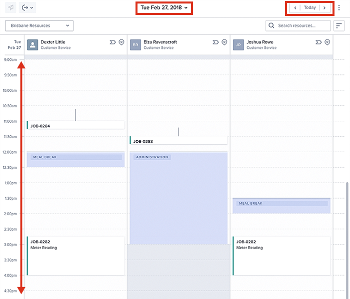The width and height of the screenshot is (350, 299).
Task: Click Dexter Little's tag icon
Action: pyautogui.click(x=112, y=42)
